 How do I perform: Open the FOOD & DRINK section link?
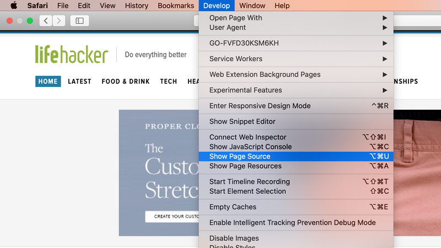pos(126,82)
